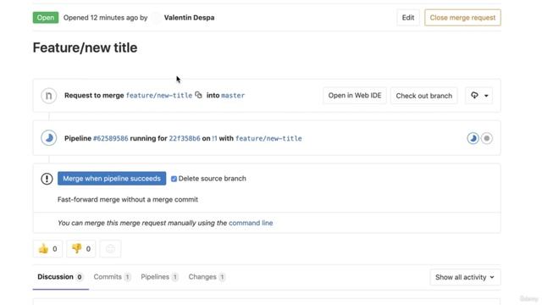
Task: Click Merge when pipeline succeeds
Action: point(112,179)
